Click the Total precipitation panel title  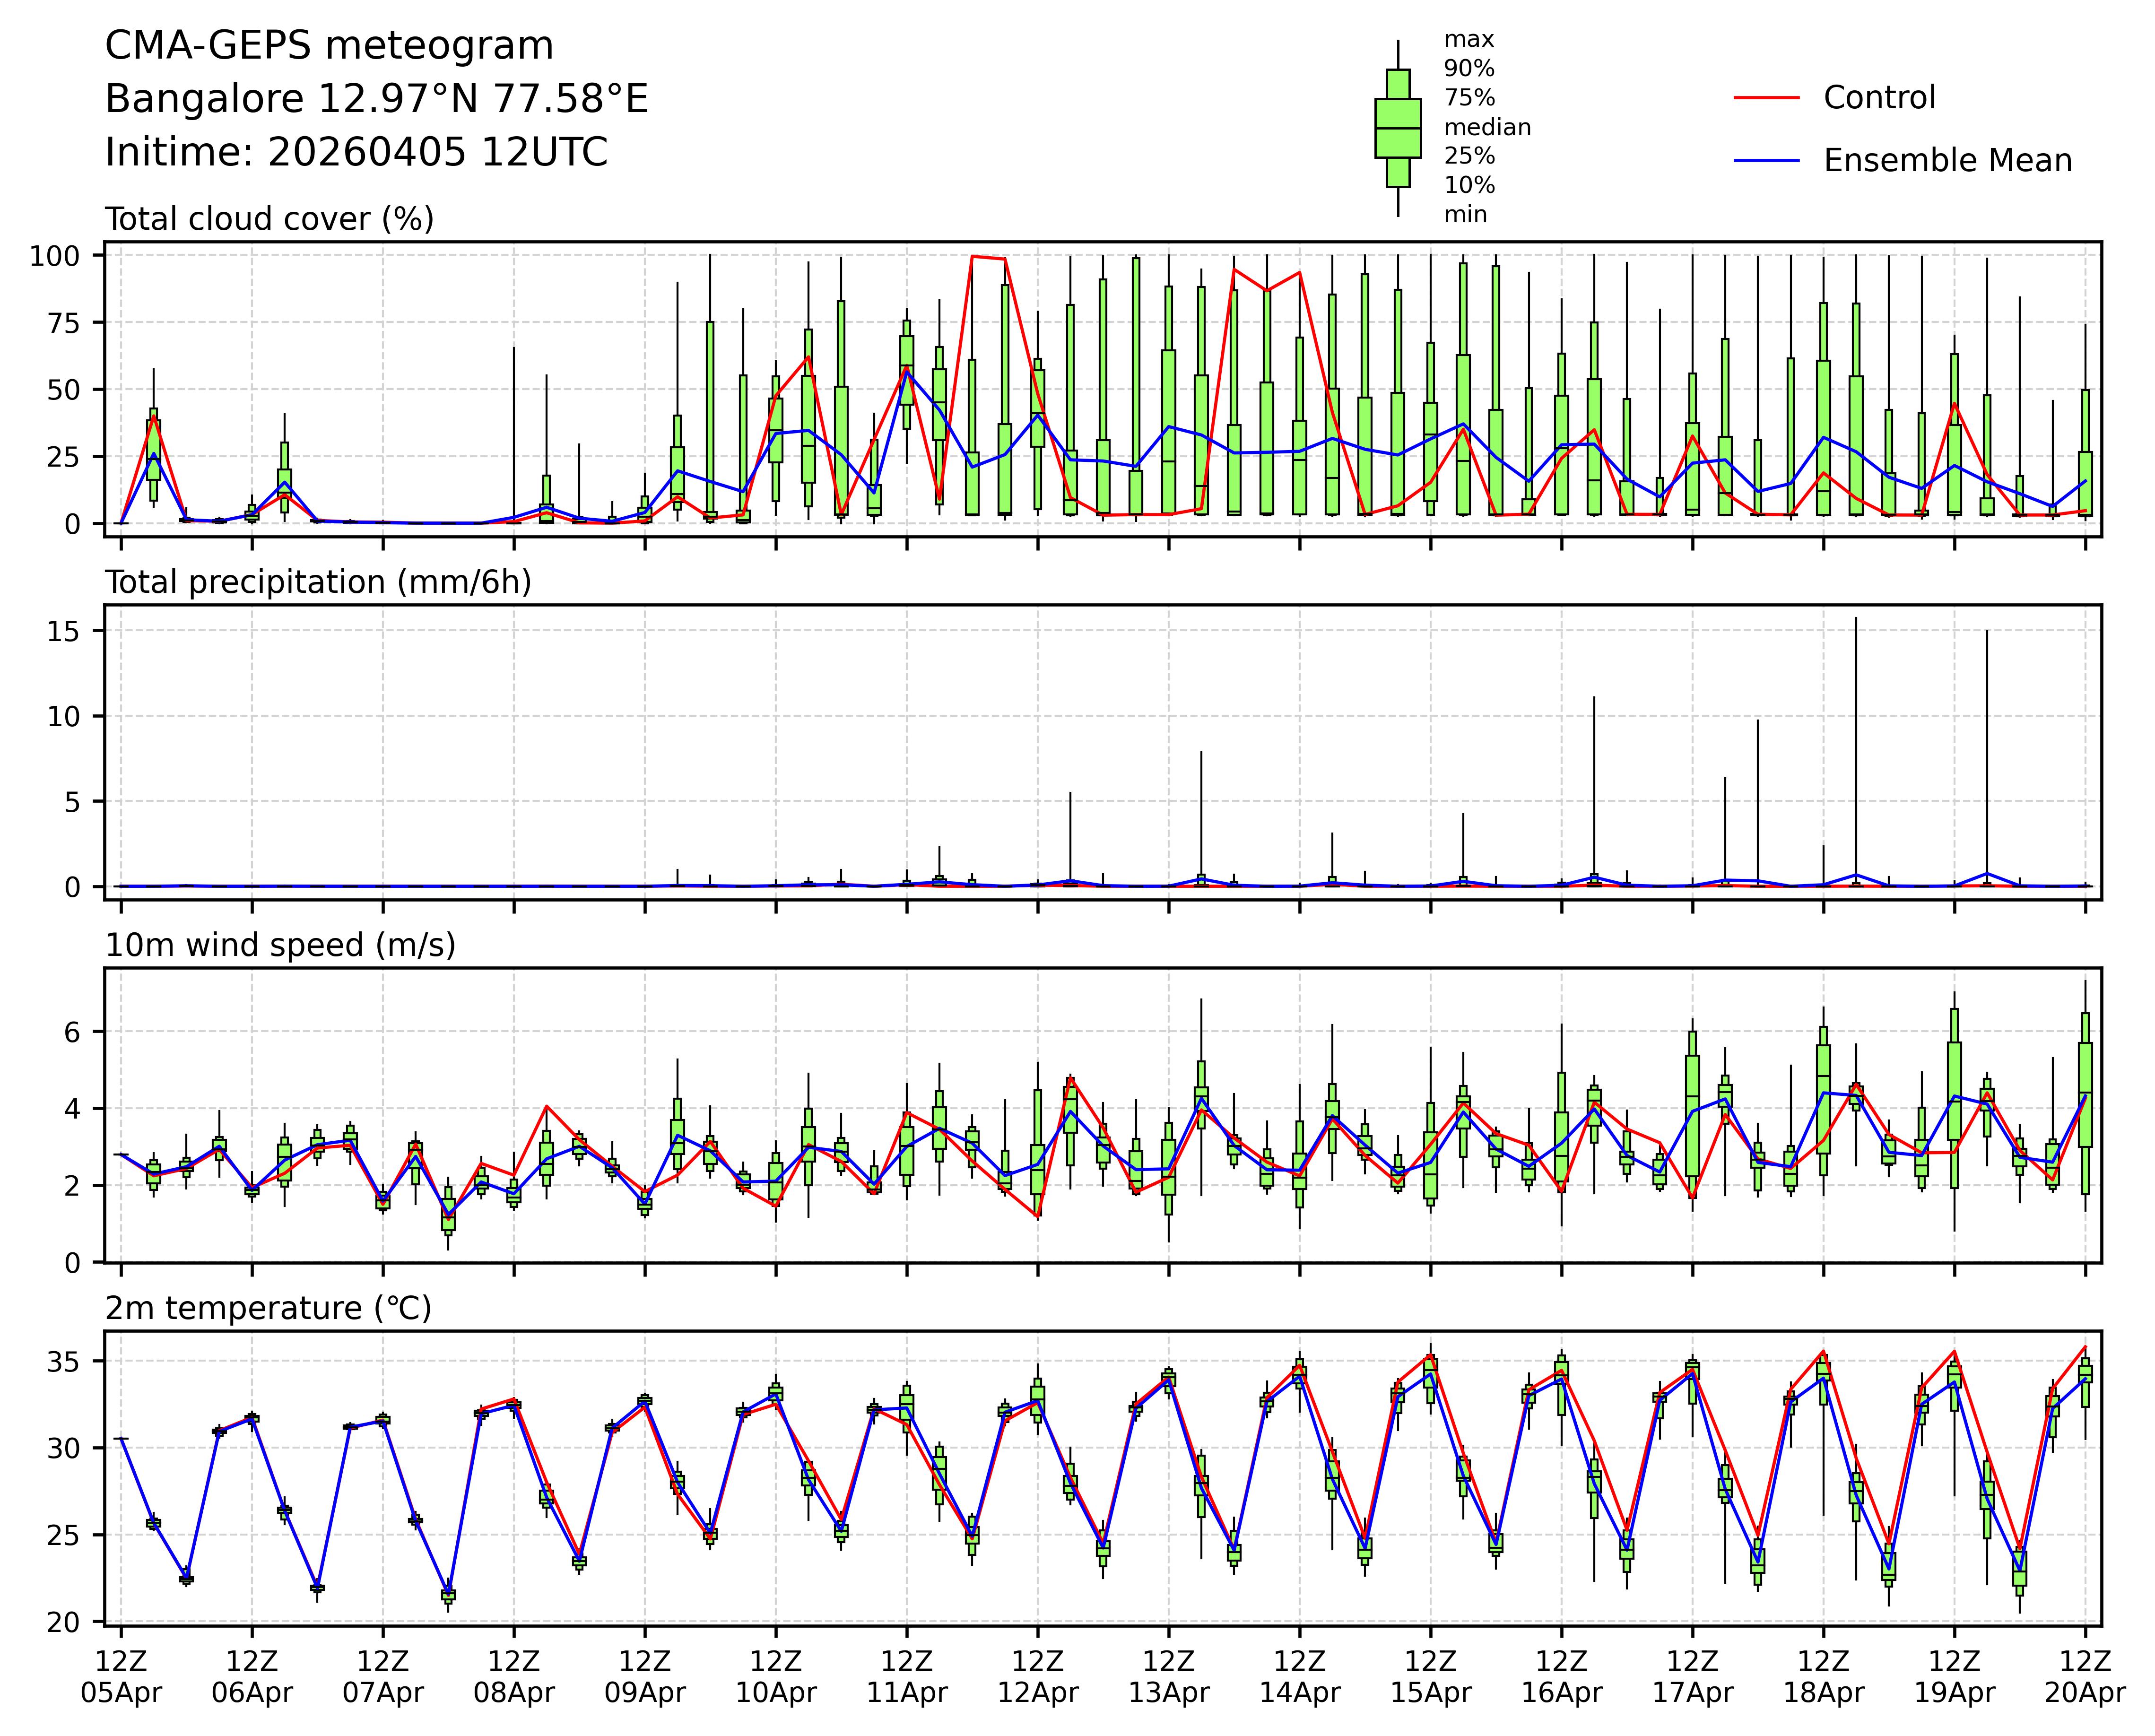(318, 582)
